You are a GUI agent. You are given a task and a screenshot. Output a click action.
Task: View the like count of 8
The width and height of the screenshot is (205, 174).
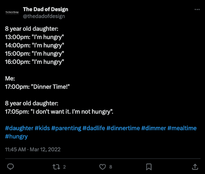pos(110,167)
